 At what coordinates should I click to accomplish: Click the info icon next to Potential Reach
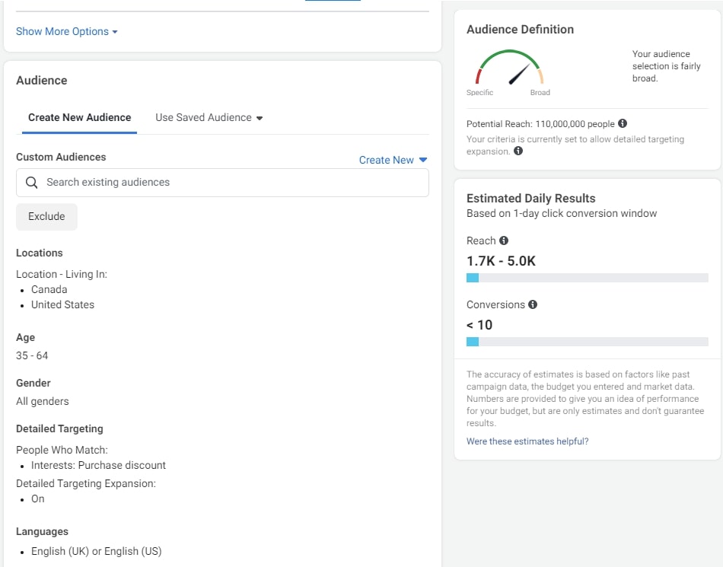coord(623,123)
